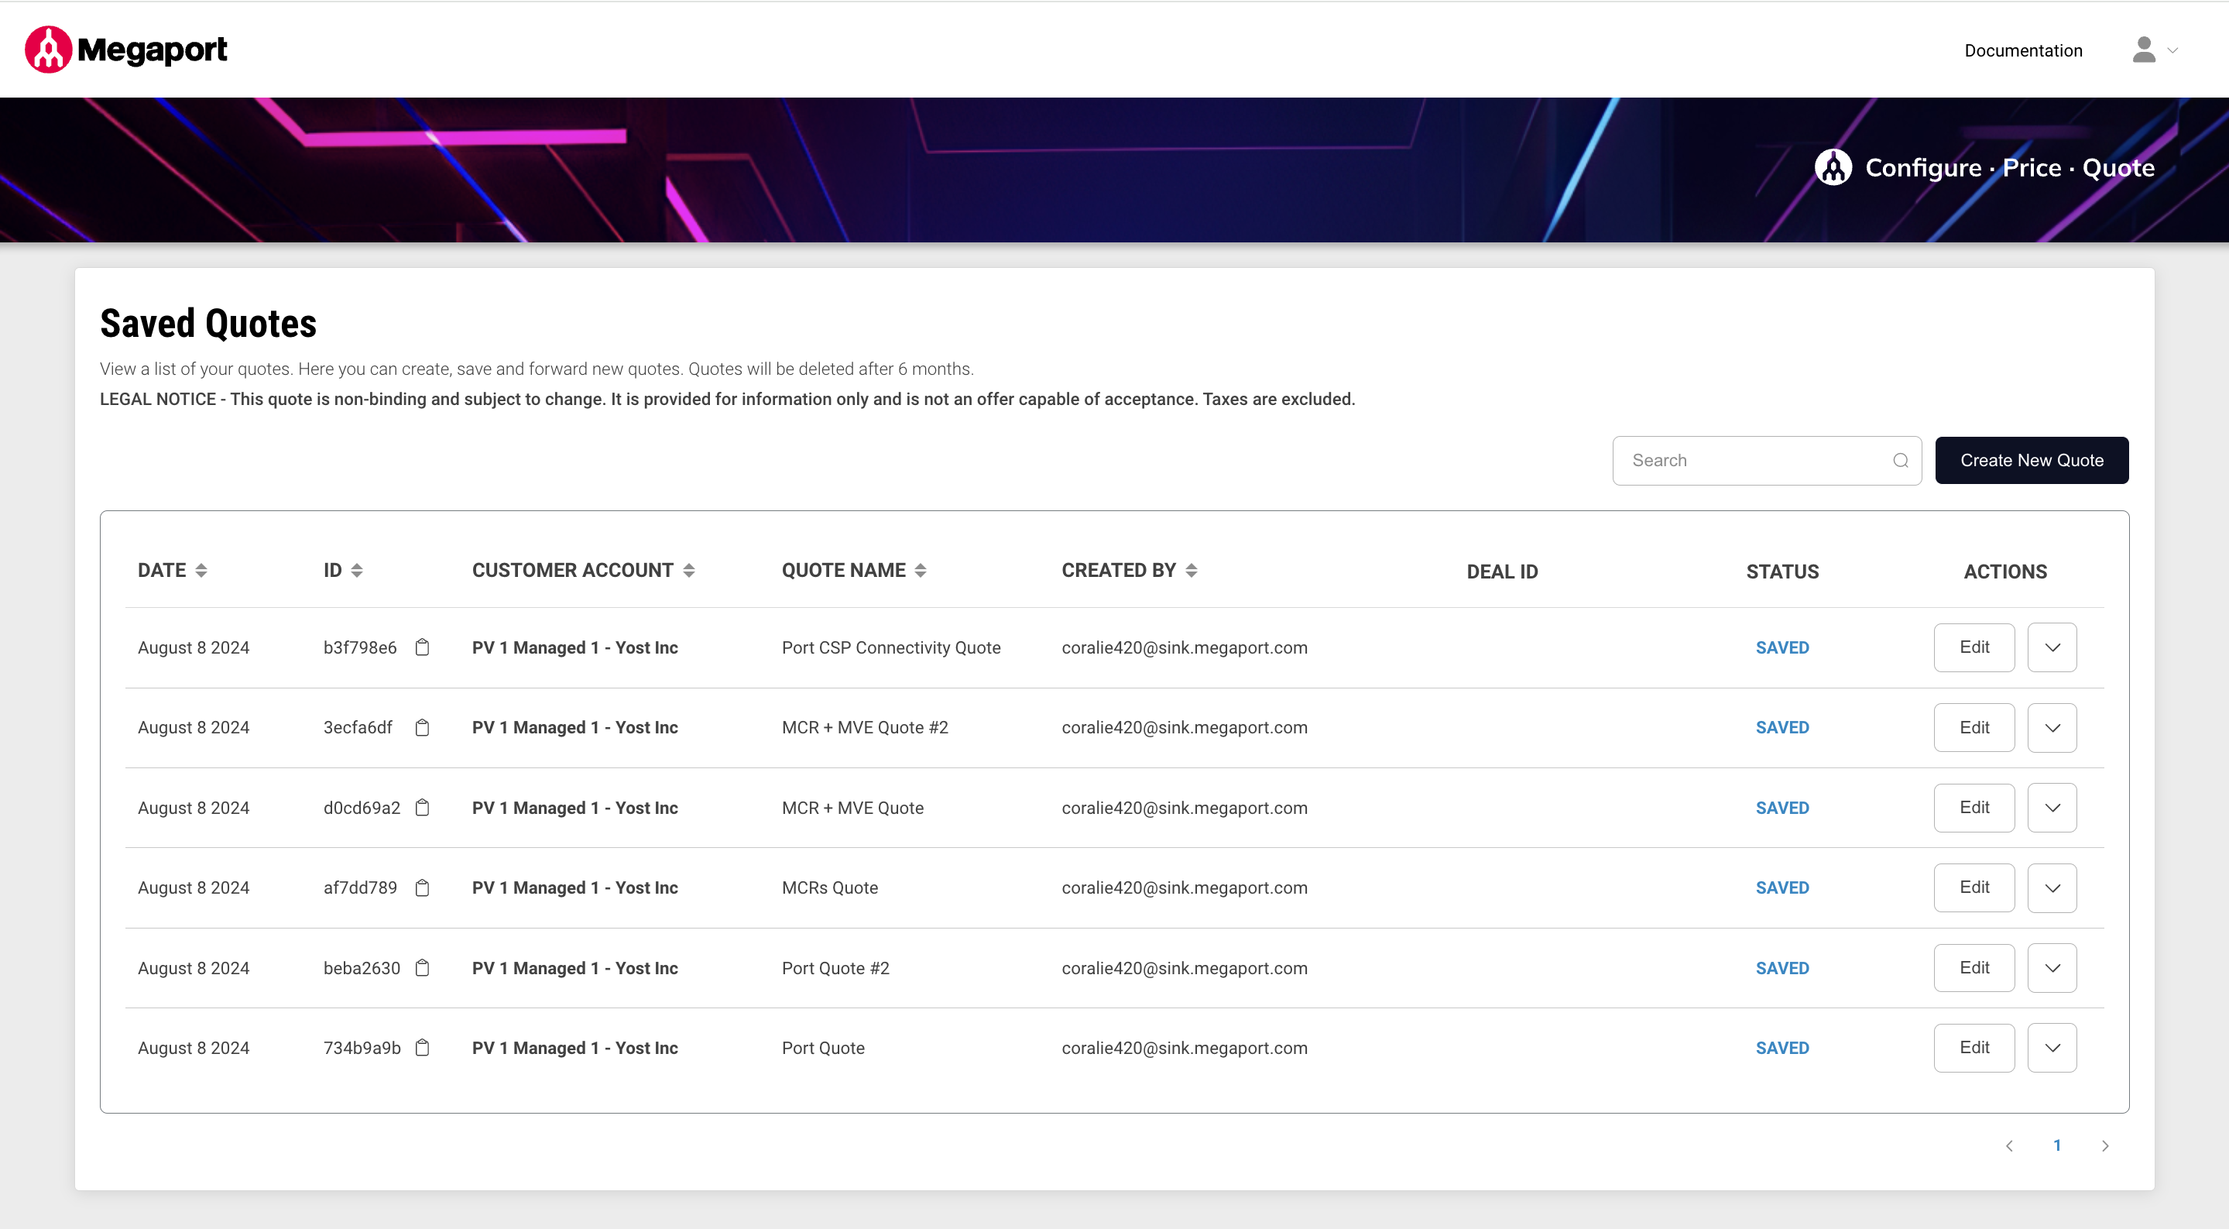Image resolution: width=2229 pixels, height=1229 pixels.
Task: Expand actions dropdown for Port CSP Connectivity Quote
Action: [x=2052, y=647]
